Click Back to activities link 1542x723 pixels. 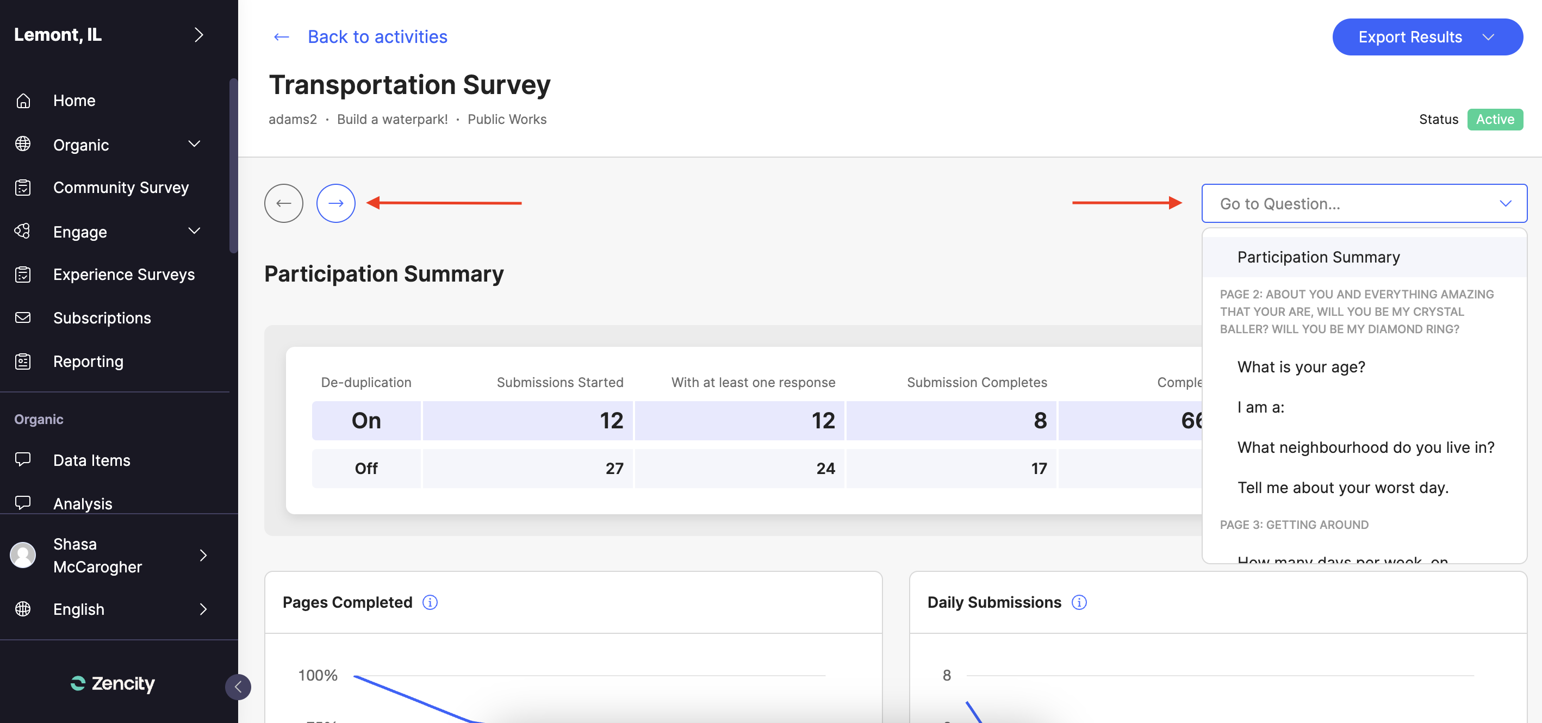[376, 36]
